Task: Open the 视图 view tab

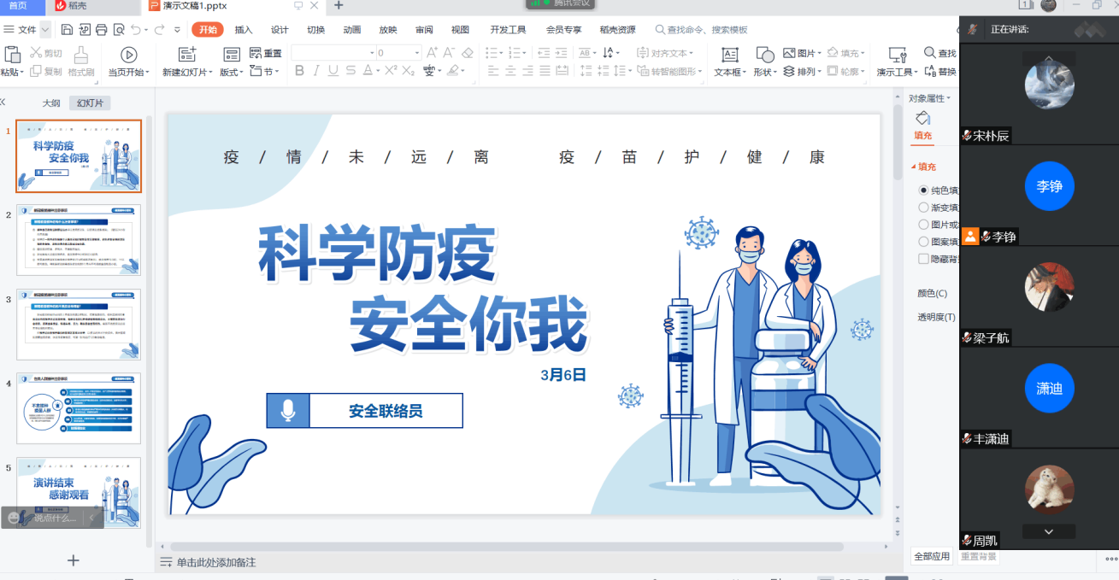Action: (x=461, y=30)
